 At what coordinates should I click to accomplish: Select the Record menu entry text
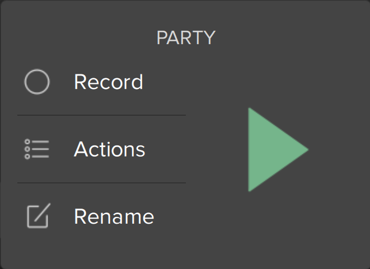(109, 82)
